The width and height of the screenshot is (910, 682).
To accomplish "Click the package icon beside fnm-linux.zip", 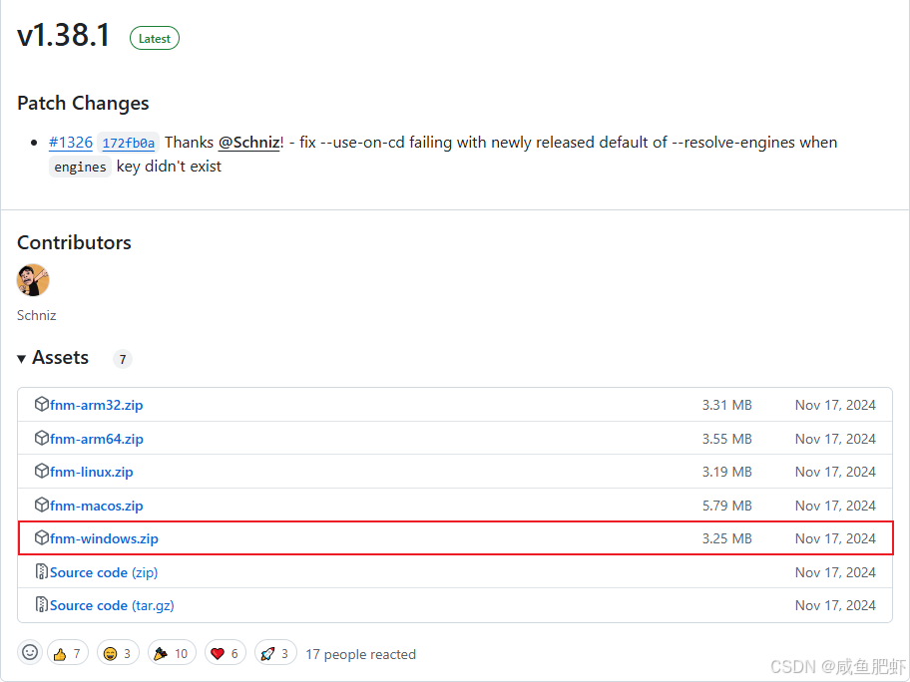I will pyautogui.click(x=41, y=471).
